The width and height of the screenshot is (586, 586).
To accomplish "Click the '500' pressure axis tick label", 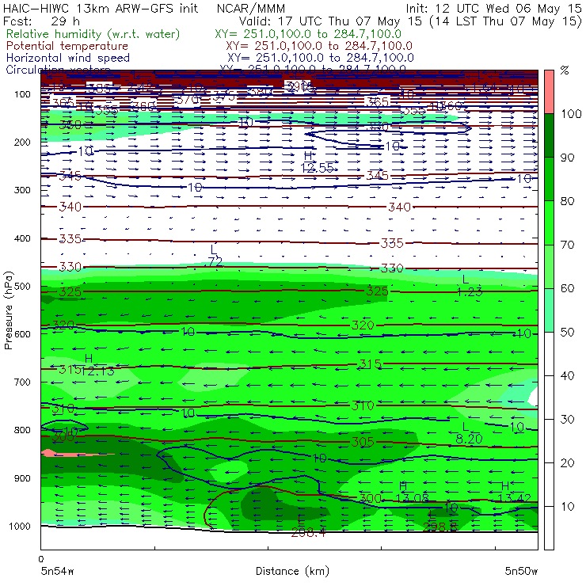I will (22, 287).
